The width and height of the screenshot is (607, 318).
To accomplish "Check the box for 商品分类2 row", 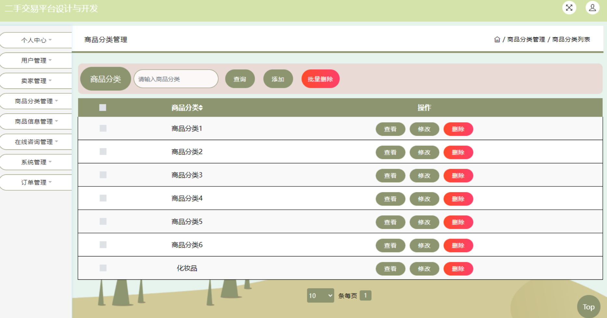I will pos(103,152).
